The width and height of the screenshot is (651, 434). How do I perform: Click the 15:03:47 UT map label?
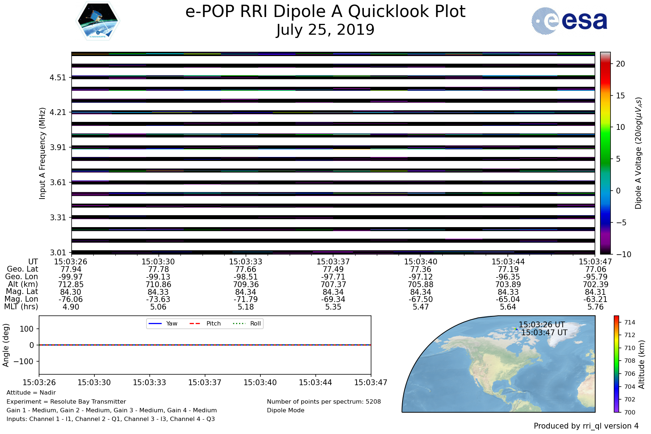coord(544,332)
